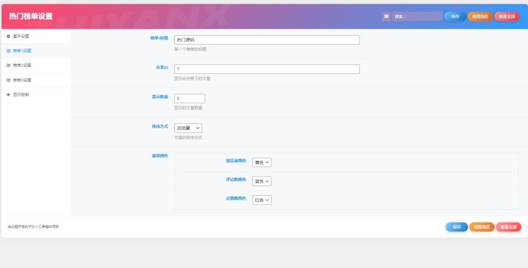Click the 显示数量 number field showing 5
The image size is (528, 268).
click(x=189, y=98)
